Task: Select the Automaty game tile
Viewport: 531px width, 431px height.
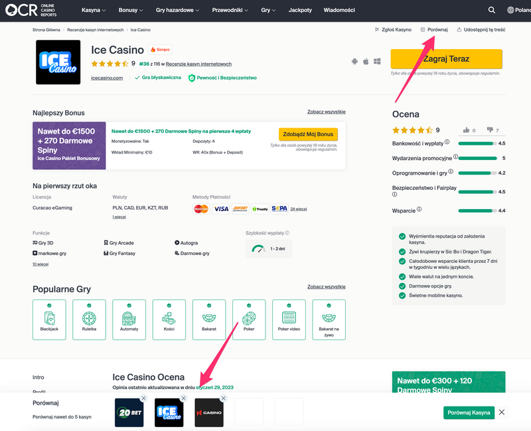Action: [x=129, y=319]
